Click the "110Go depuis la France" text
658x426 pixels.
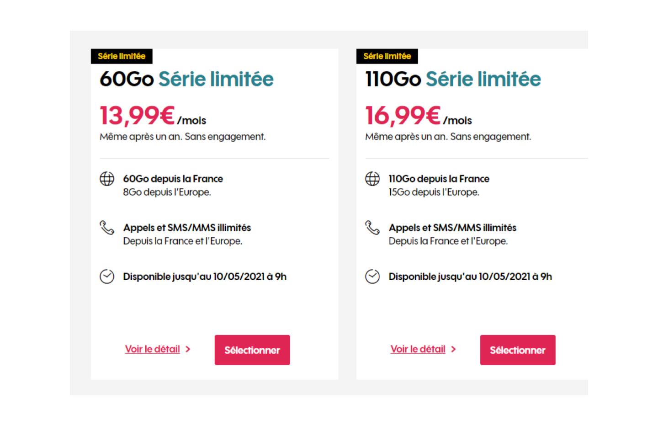(439, 179)
